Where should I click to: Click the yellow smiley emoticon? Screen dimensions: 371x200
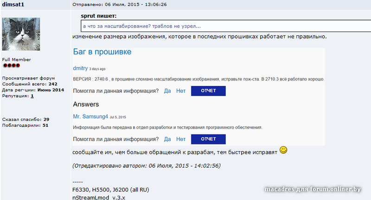(x=283, y=150)
